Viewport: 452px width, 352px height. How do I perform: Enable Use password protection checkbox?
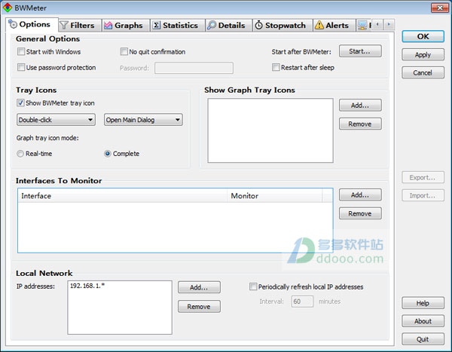tap(21, 68)
